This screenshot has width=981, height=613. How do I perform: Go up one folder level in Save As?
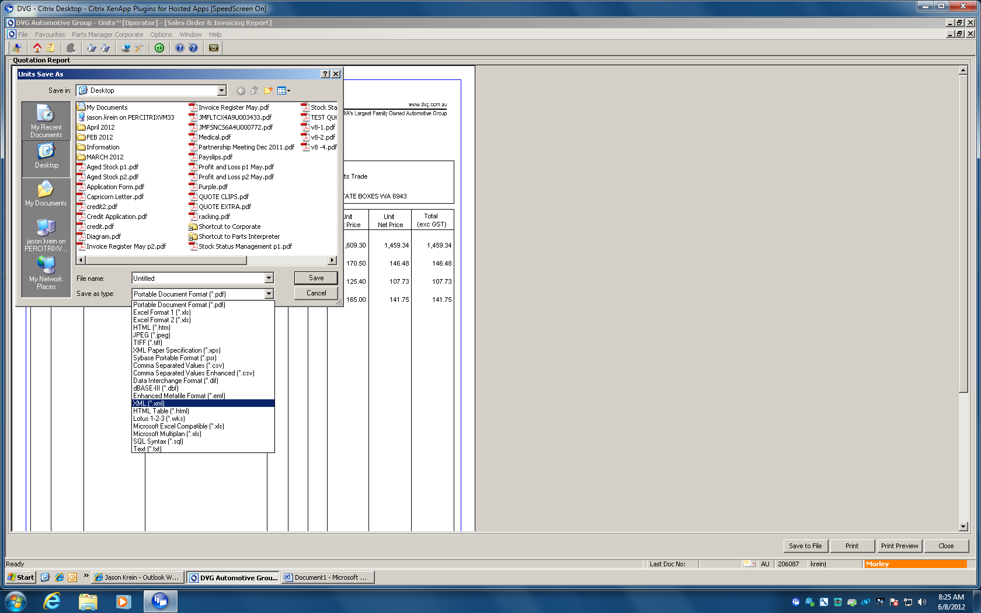pyautogui.click(x=254, y=90)
